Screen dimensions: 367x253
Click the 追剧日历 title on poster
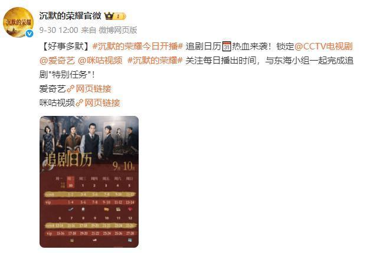tap(68, 159)
